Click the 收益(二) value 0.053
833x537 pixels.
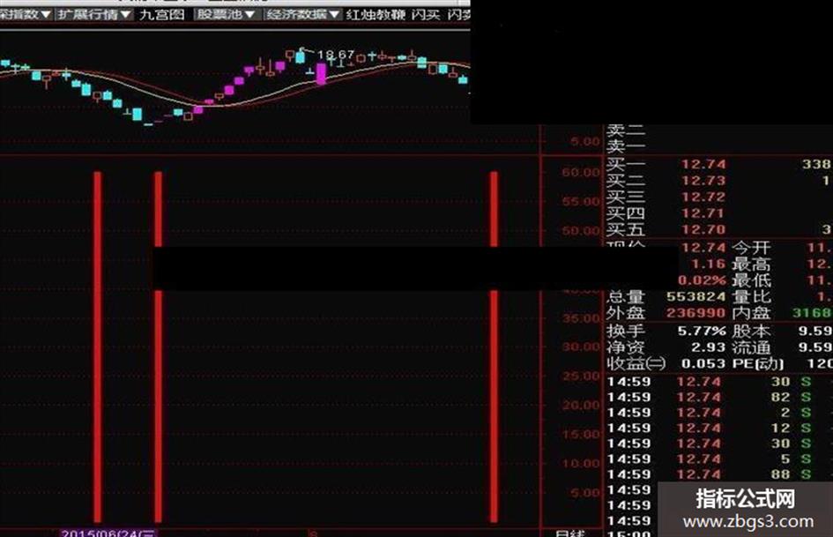click(x=703, y=364)
